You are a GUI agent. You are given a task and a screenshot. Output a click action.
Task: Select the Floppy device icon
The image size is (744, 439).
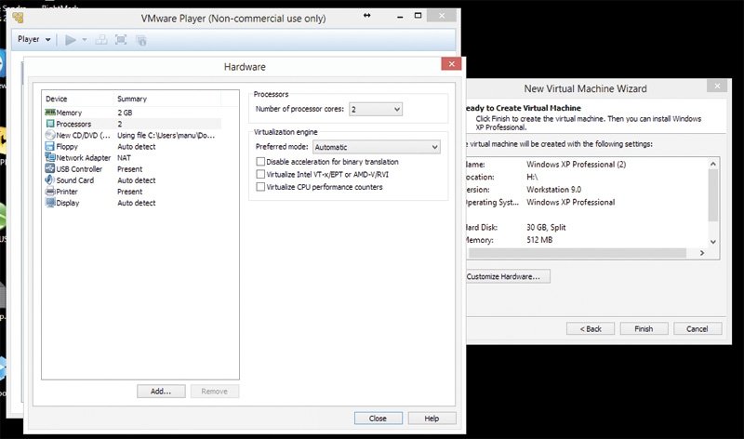pos(50,147)
